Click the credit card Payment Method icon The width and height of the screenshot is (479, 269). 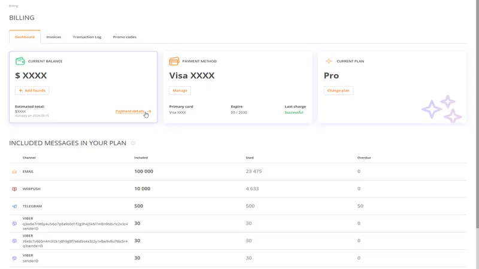tap(174, 61)
